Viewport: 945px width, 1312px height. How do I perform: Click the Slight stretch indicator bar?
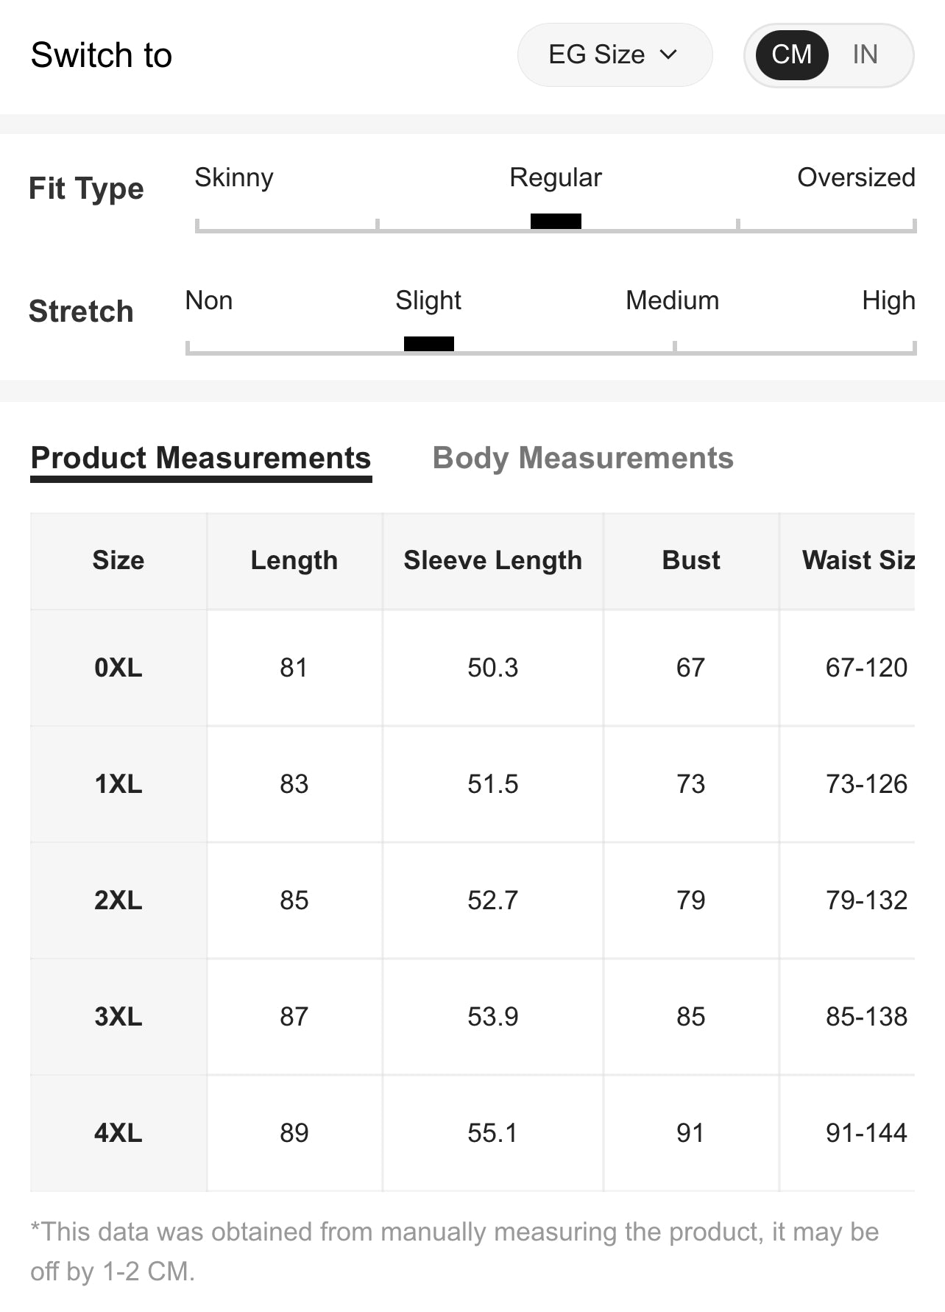(x=429, y=344)
